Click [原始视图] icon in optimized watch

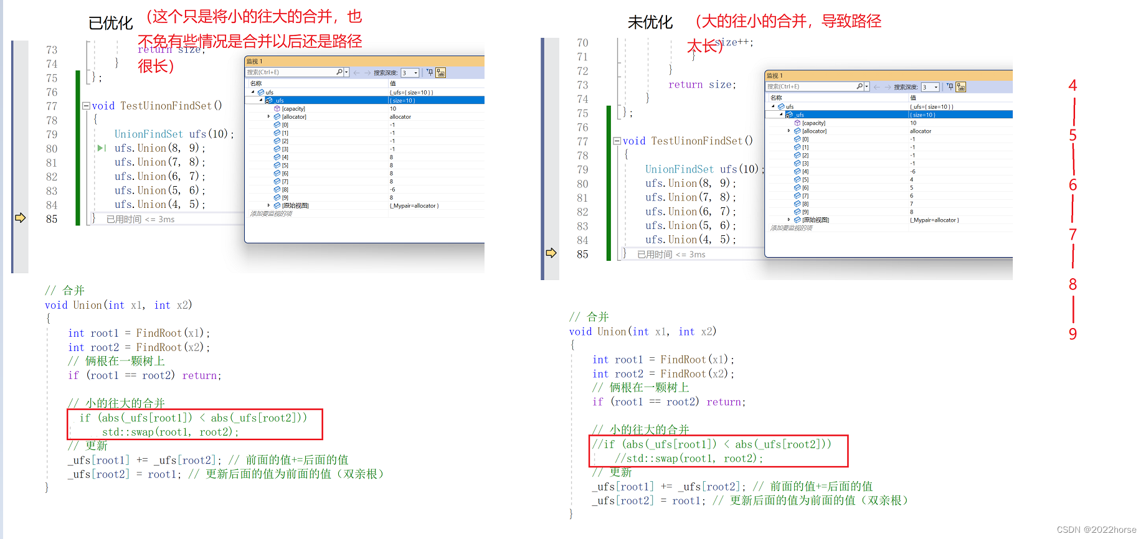(277, 205)
